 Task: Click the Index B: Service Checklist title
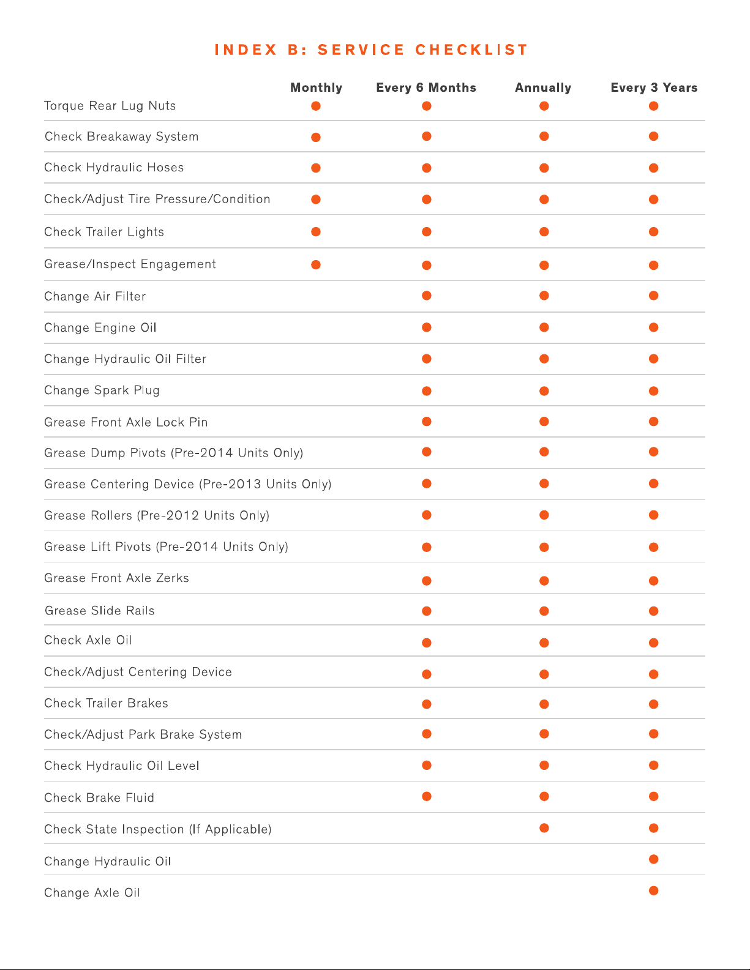pos(371,50)
